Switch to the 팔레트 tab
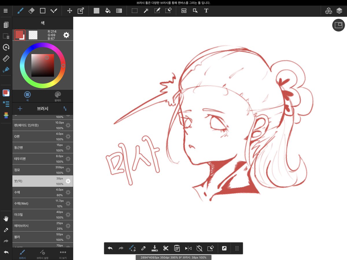The image size is (347, 260). [58, 96]
